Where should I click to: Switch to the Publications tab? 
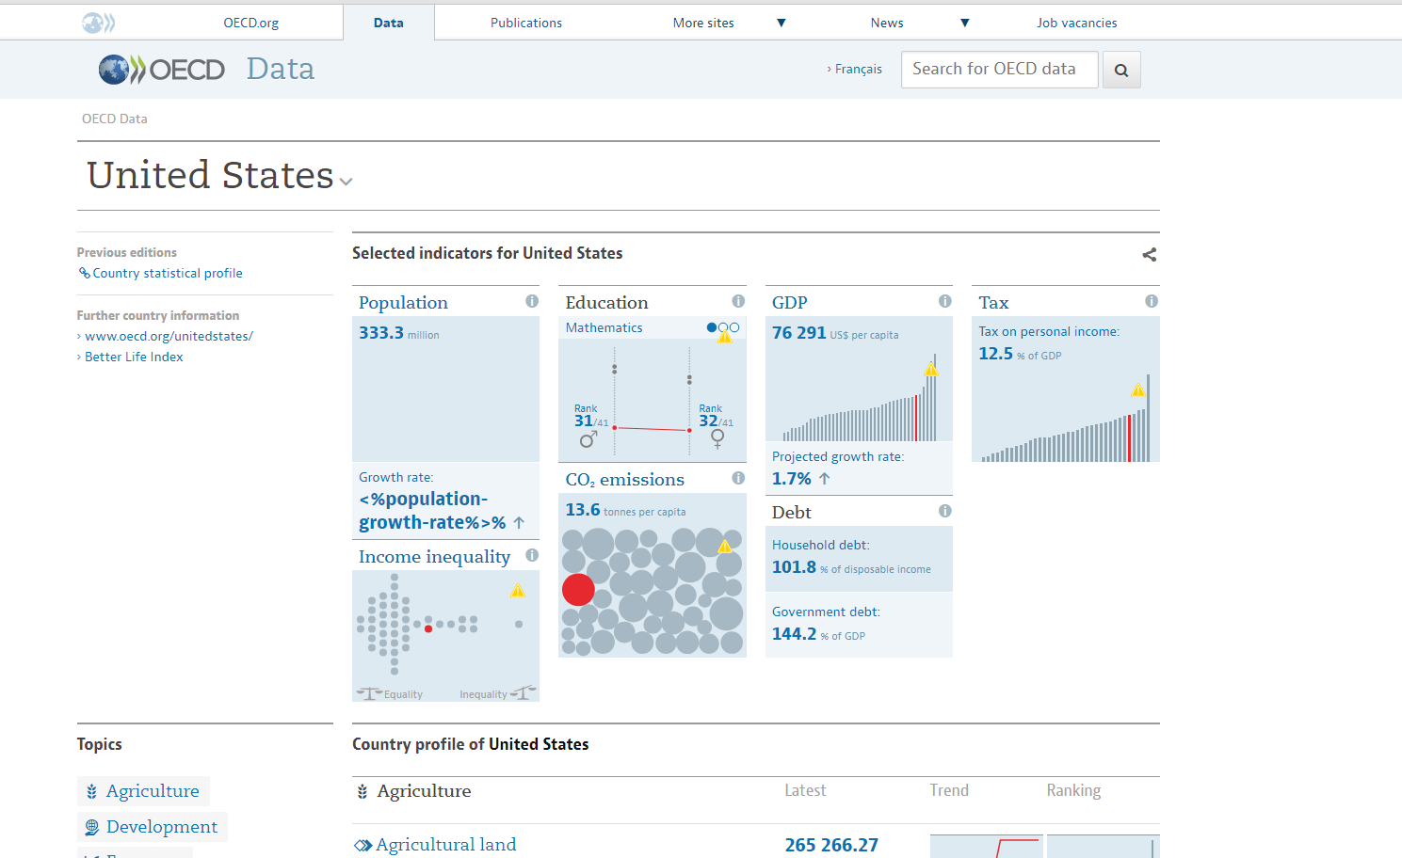pos(525,23)
